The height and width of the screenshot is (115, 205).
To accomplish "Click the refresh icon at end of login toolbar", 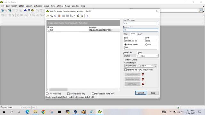I will pos(86,16).
